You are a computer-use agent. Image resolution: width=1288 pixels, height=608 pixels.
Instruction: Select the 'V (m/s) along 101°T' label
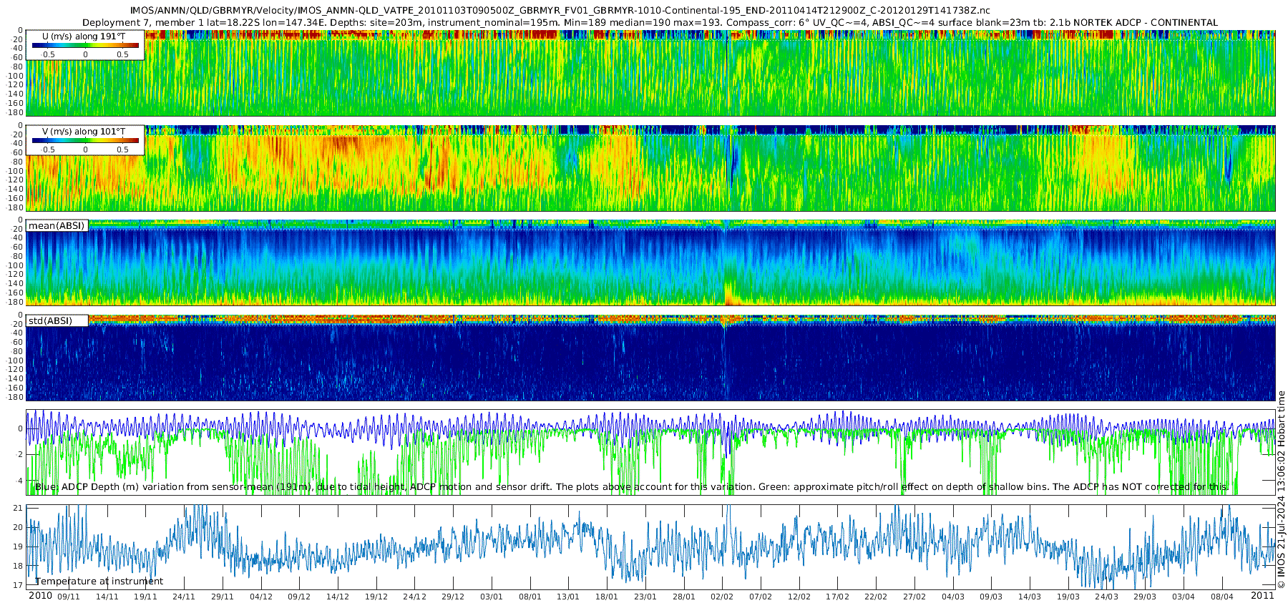point(83,132)
